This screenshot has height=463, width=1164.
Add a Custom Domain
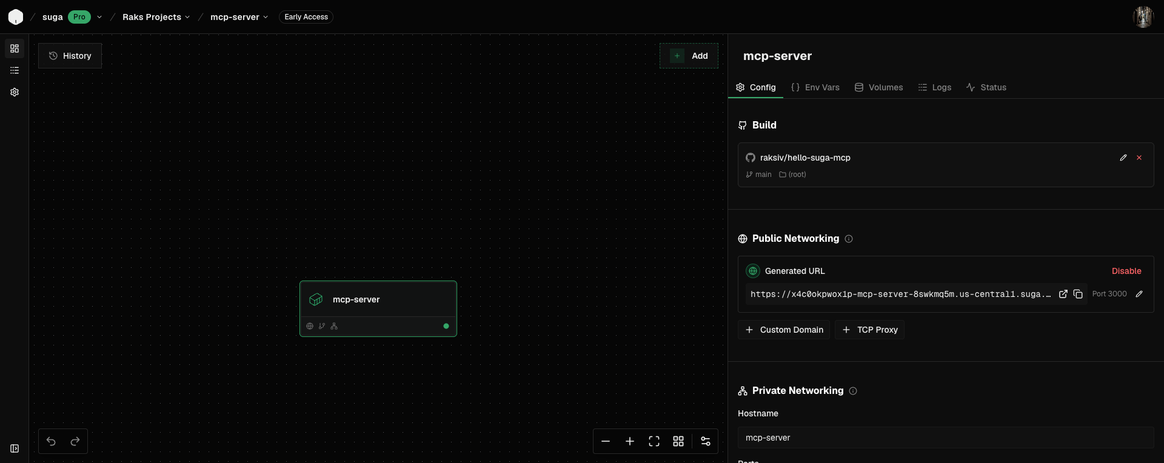(x=784, y=330)
